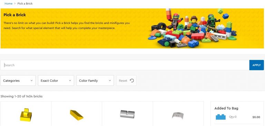Click the Color Family chevron arrow
The image size is (265, 126).
pos(110,81)
